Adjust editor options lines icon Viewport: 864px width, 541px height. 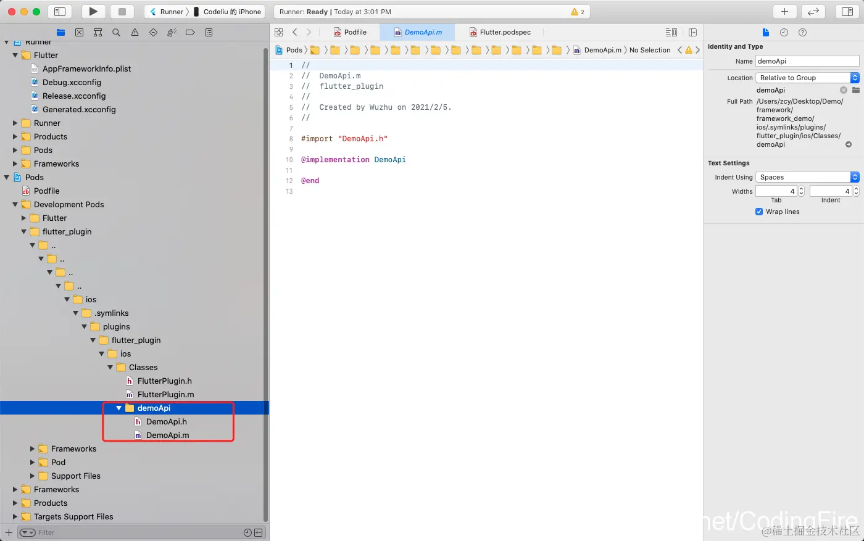tap(671, 32)
